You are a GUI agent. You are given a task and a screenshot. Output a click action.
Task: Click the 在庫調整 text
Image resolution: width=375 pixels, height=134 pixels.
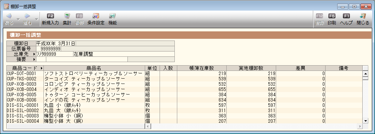pyautogui.click(x=83, y=54)
